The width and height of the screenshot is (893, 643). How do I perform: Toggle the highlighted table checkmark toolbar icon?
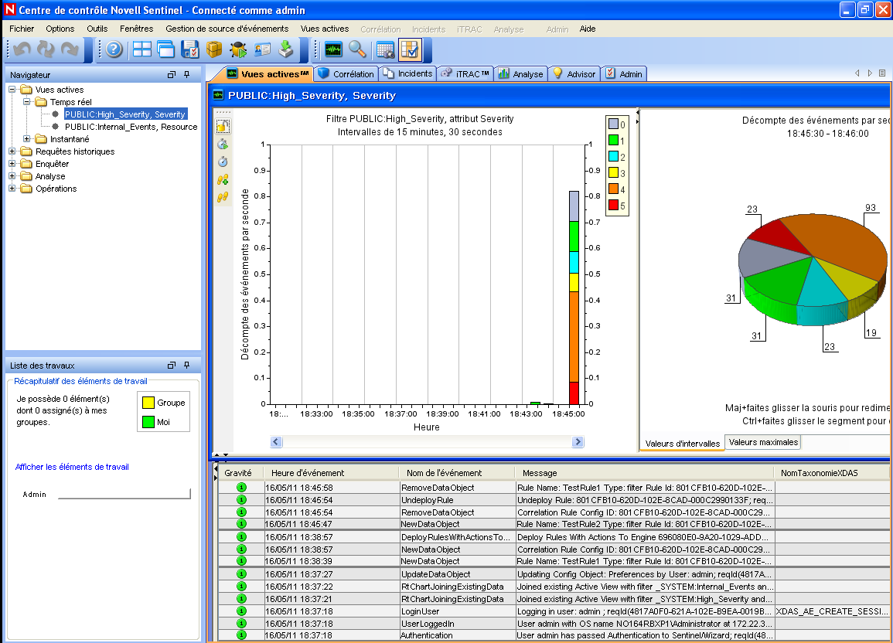(x=410, y=50)
